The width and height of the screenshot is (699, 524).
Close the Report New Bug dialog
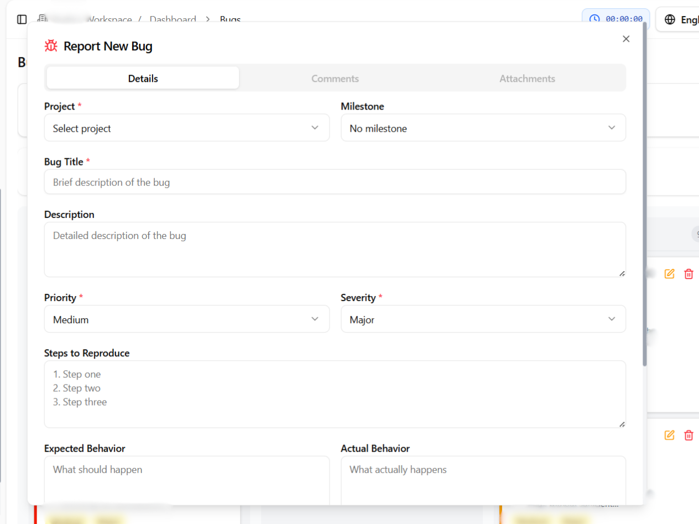coord(626,39)
